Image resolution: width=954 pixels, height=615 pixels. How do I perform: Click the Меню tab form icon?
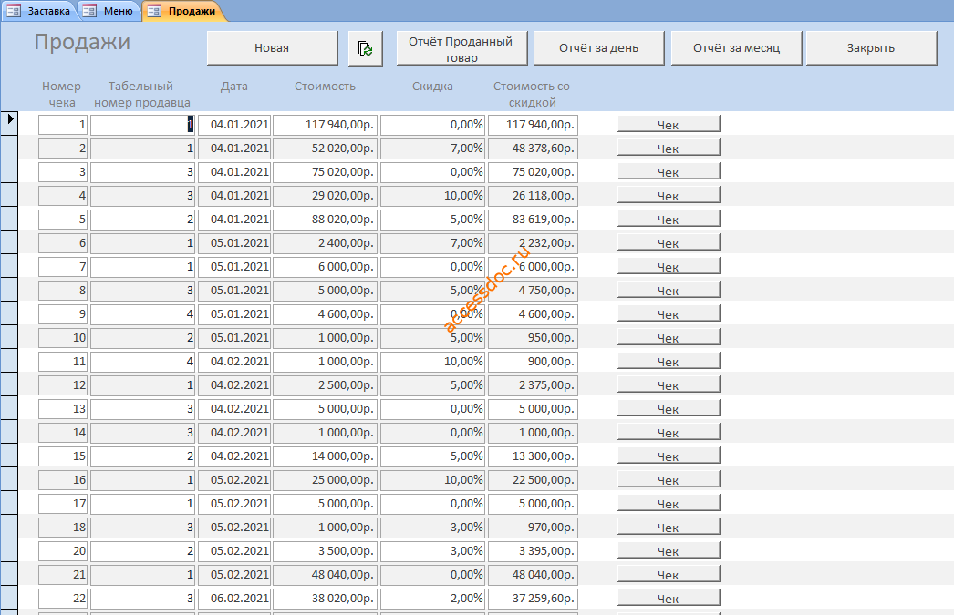point(89,11)
